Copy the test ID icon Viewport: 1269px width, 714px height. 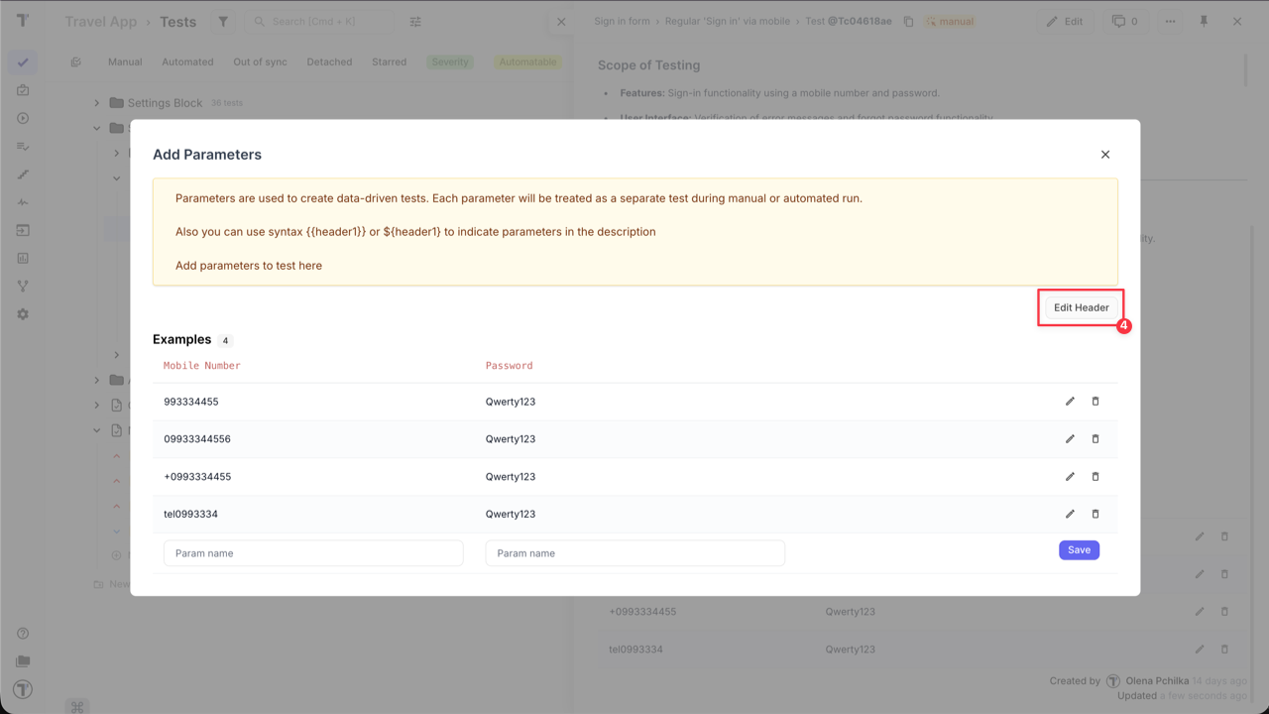908,22
